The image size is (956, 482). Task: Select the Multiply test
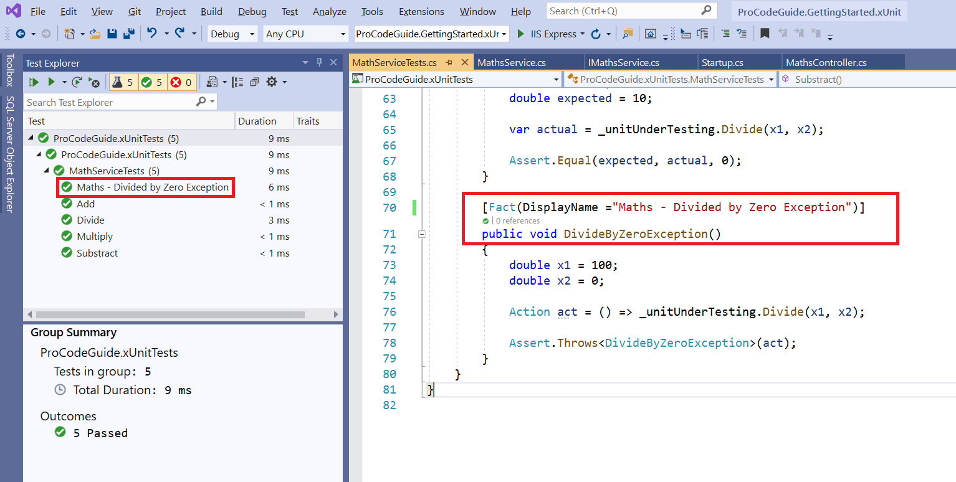click(x=95, y=237)
